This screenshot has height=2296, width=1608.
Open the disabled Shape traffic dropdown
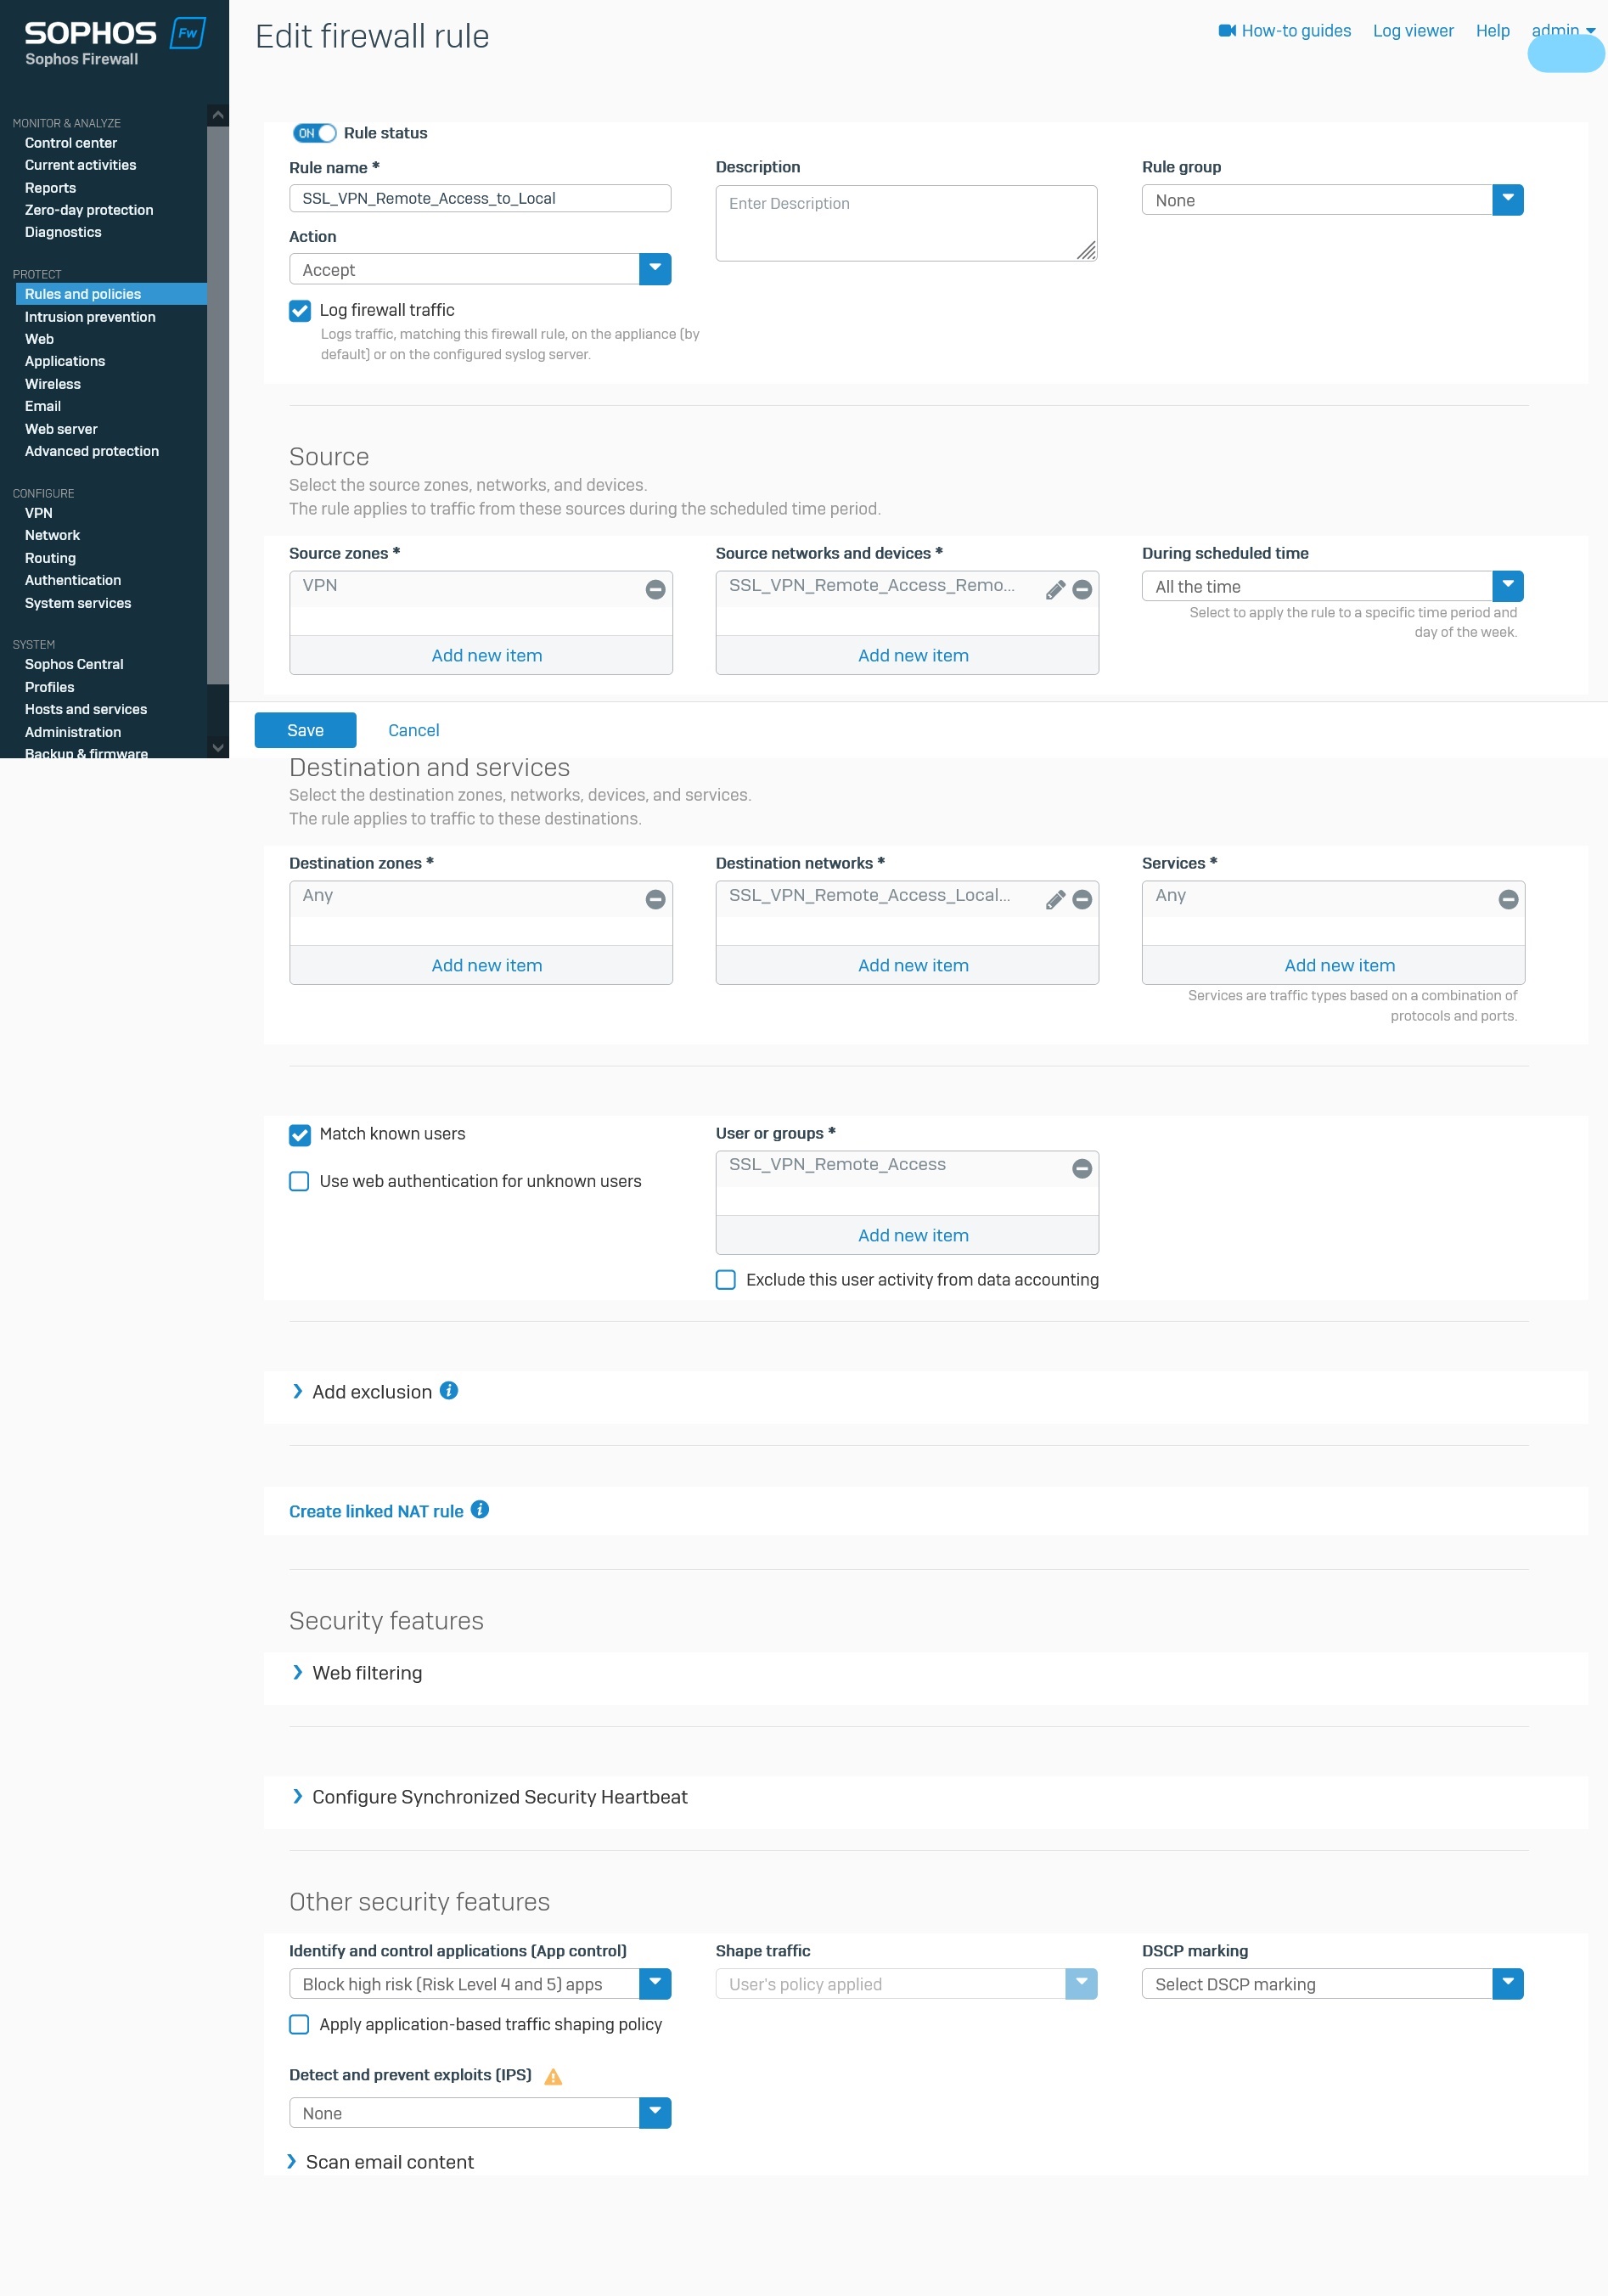(906, 1983)
